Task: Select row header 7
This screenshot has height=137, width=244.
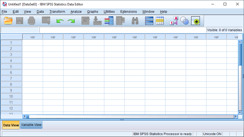Action: (11, 78)
